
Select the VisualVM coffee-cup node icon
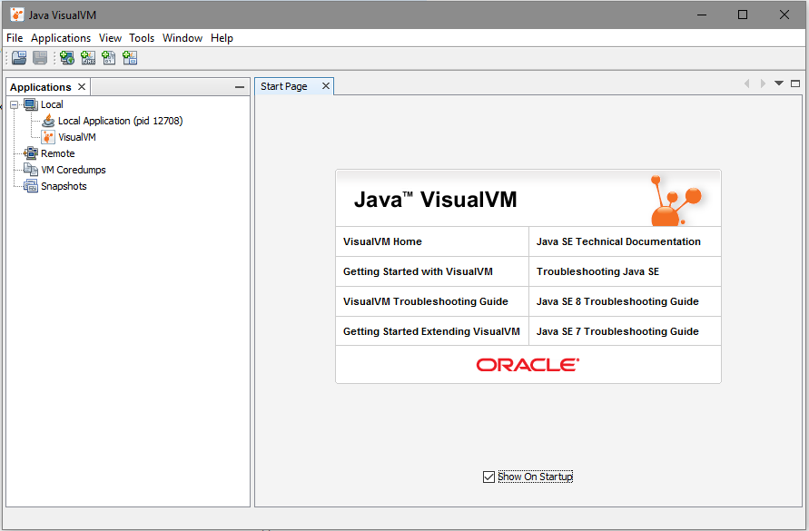click(x=47, y=136)
